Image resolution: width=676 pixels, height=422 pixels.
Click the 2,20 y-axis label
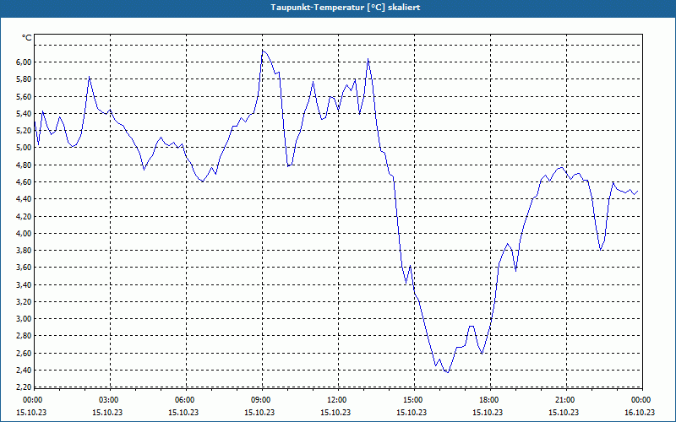(x=25, y=387)
